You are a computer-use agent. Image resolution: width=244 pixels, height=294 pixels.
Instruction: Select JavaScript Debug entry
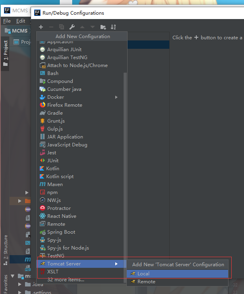[x=80, y=145]
